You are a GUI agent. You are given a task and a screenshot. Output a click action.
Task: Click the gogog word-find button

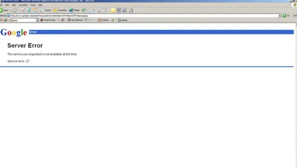(123, 20)
